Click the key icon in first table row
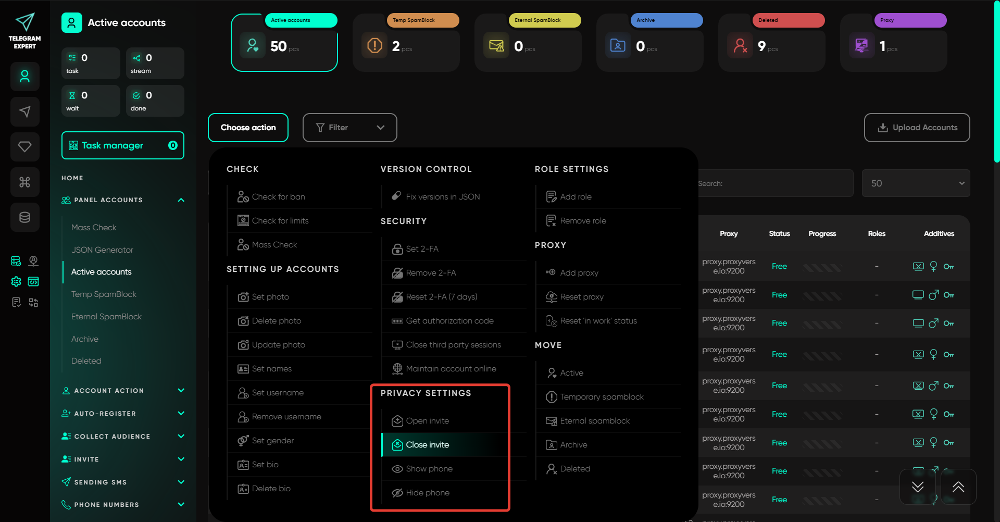 [948, 267]
